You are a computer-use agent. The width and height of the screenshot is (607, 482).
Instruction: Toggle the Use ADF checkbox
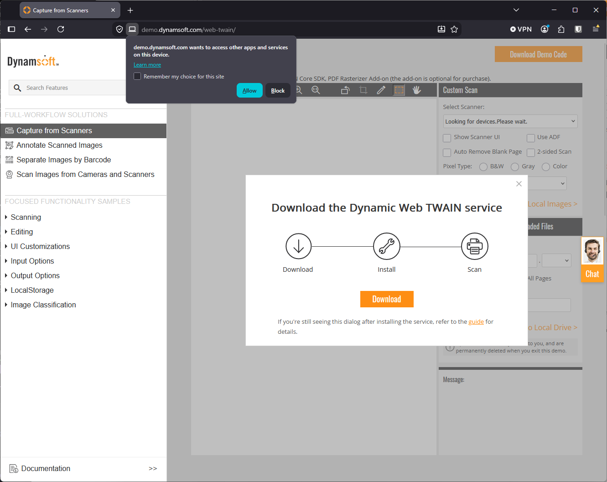point(531,138)
